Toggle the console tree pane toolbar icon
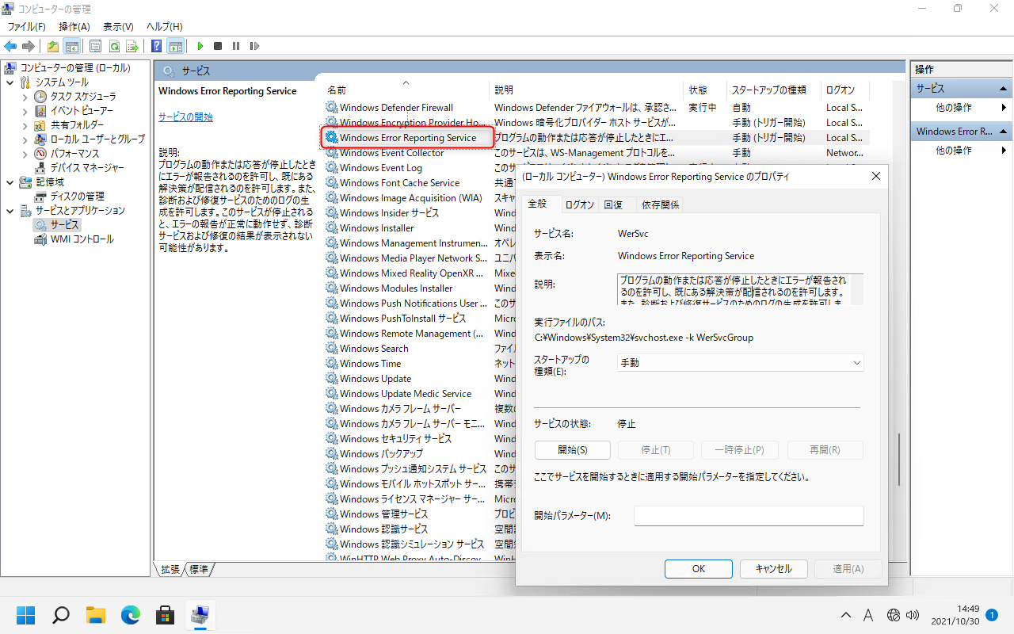This screenshot has width=1014, height=634. tap(71, 46)
